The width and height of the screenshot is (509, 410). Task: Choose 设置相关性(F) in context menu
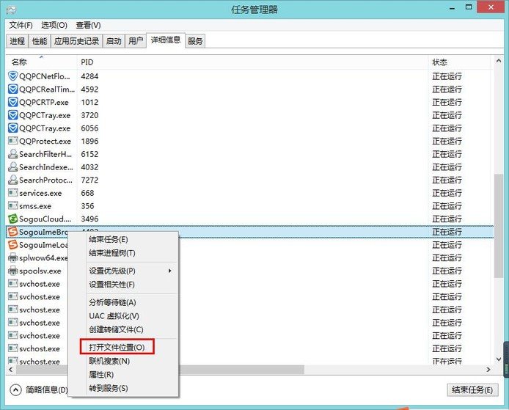pos(111,285)
